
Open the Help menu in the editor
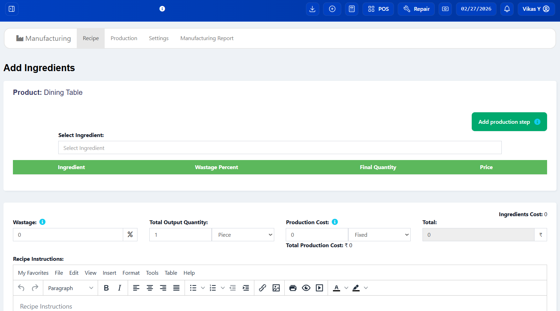click(x=189, y=273)
